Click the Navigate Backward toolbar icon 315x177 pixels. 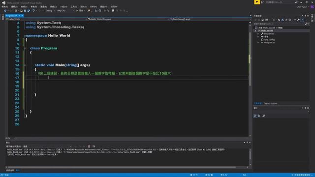[x=5, y=11]
